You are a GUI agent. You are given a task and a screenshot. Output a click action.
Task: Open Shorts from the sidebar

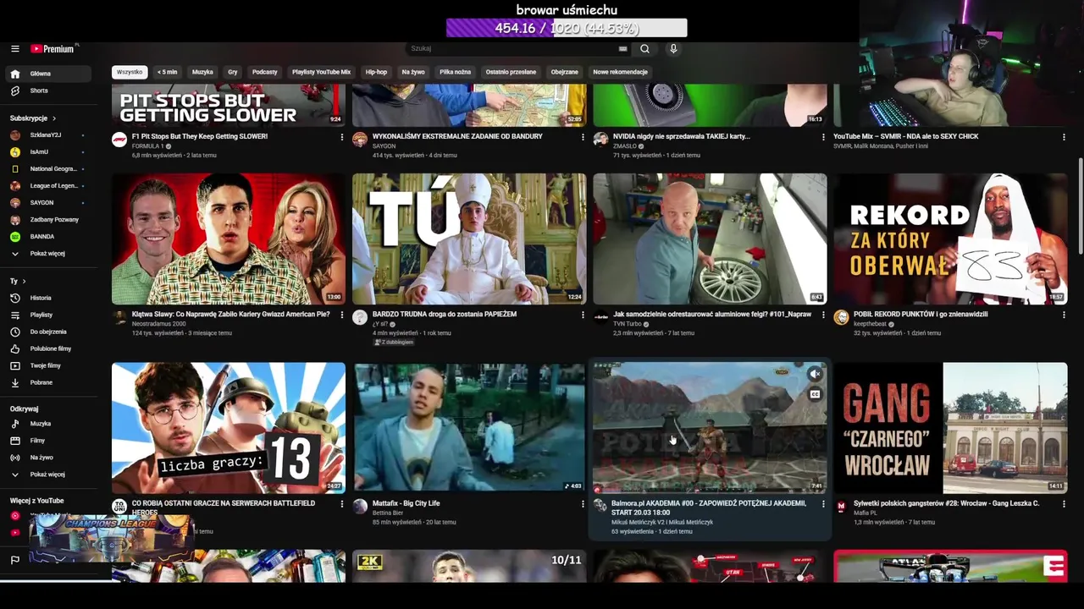pos(47,91)
